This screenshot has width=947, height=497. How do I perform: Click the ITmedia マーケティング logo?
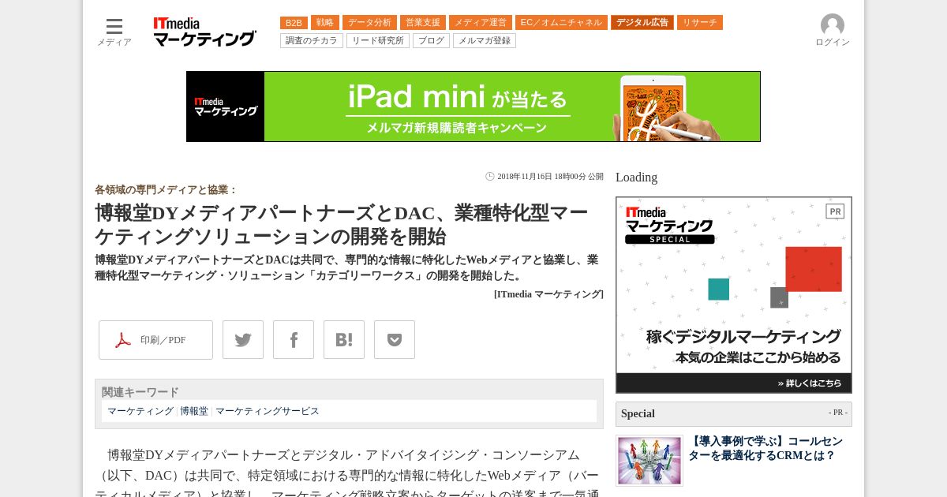coord(205,32)
